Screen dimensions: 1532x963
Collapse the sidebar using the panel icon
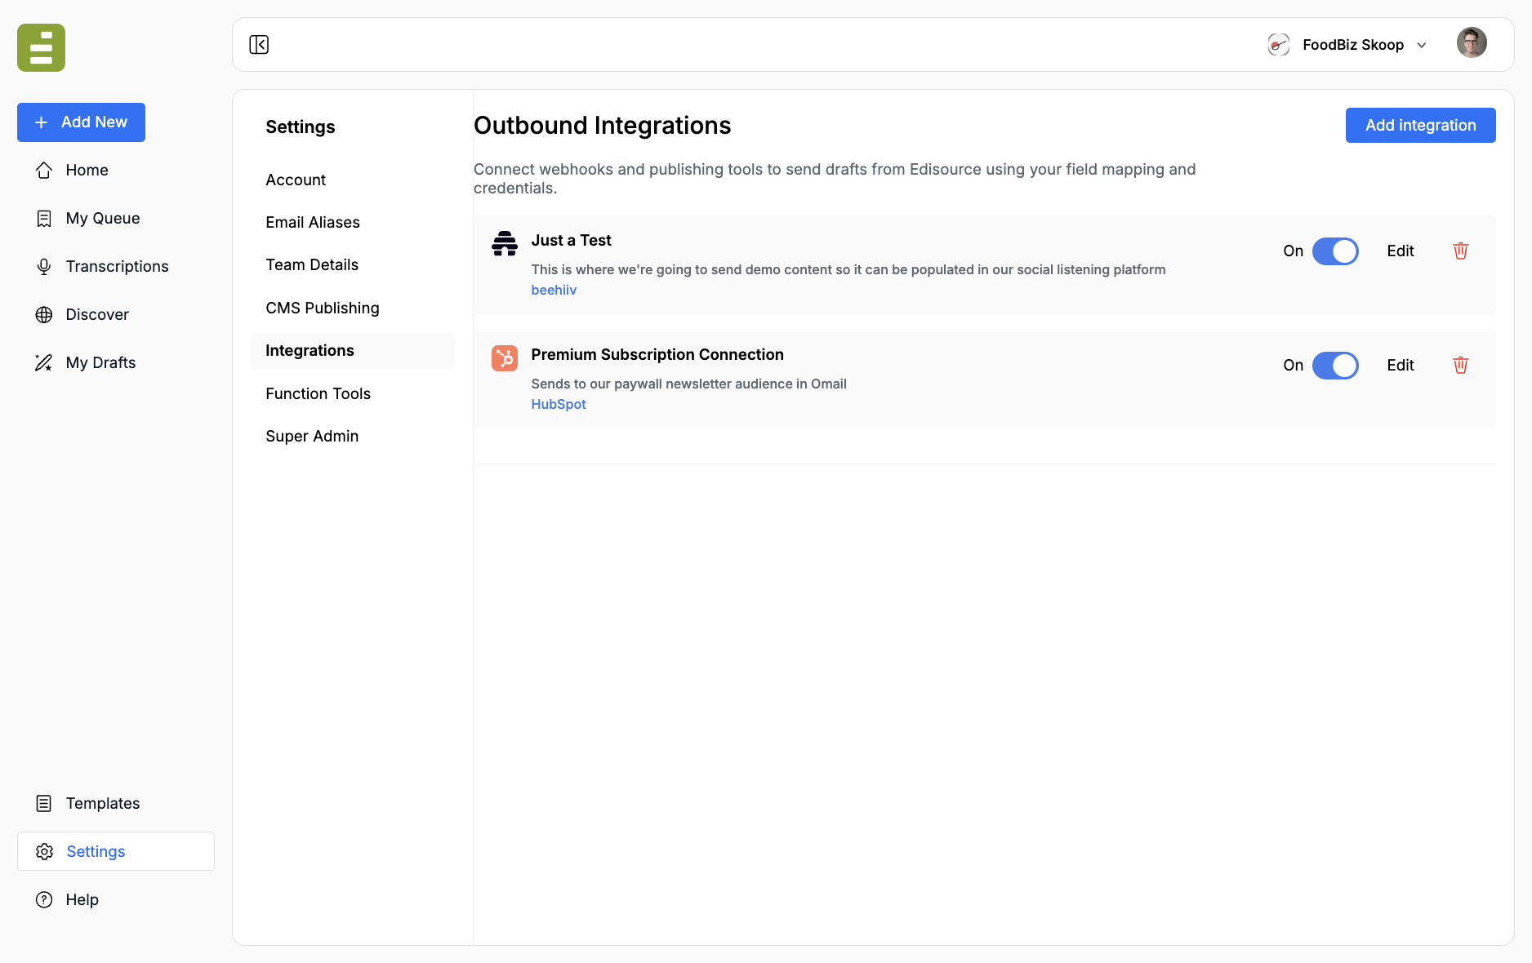[259, 44]
